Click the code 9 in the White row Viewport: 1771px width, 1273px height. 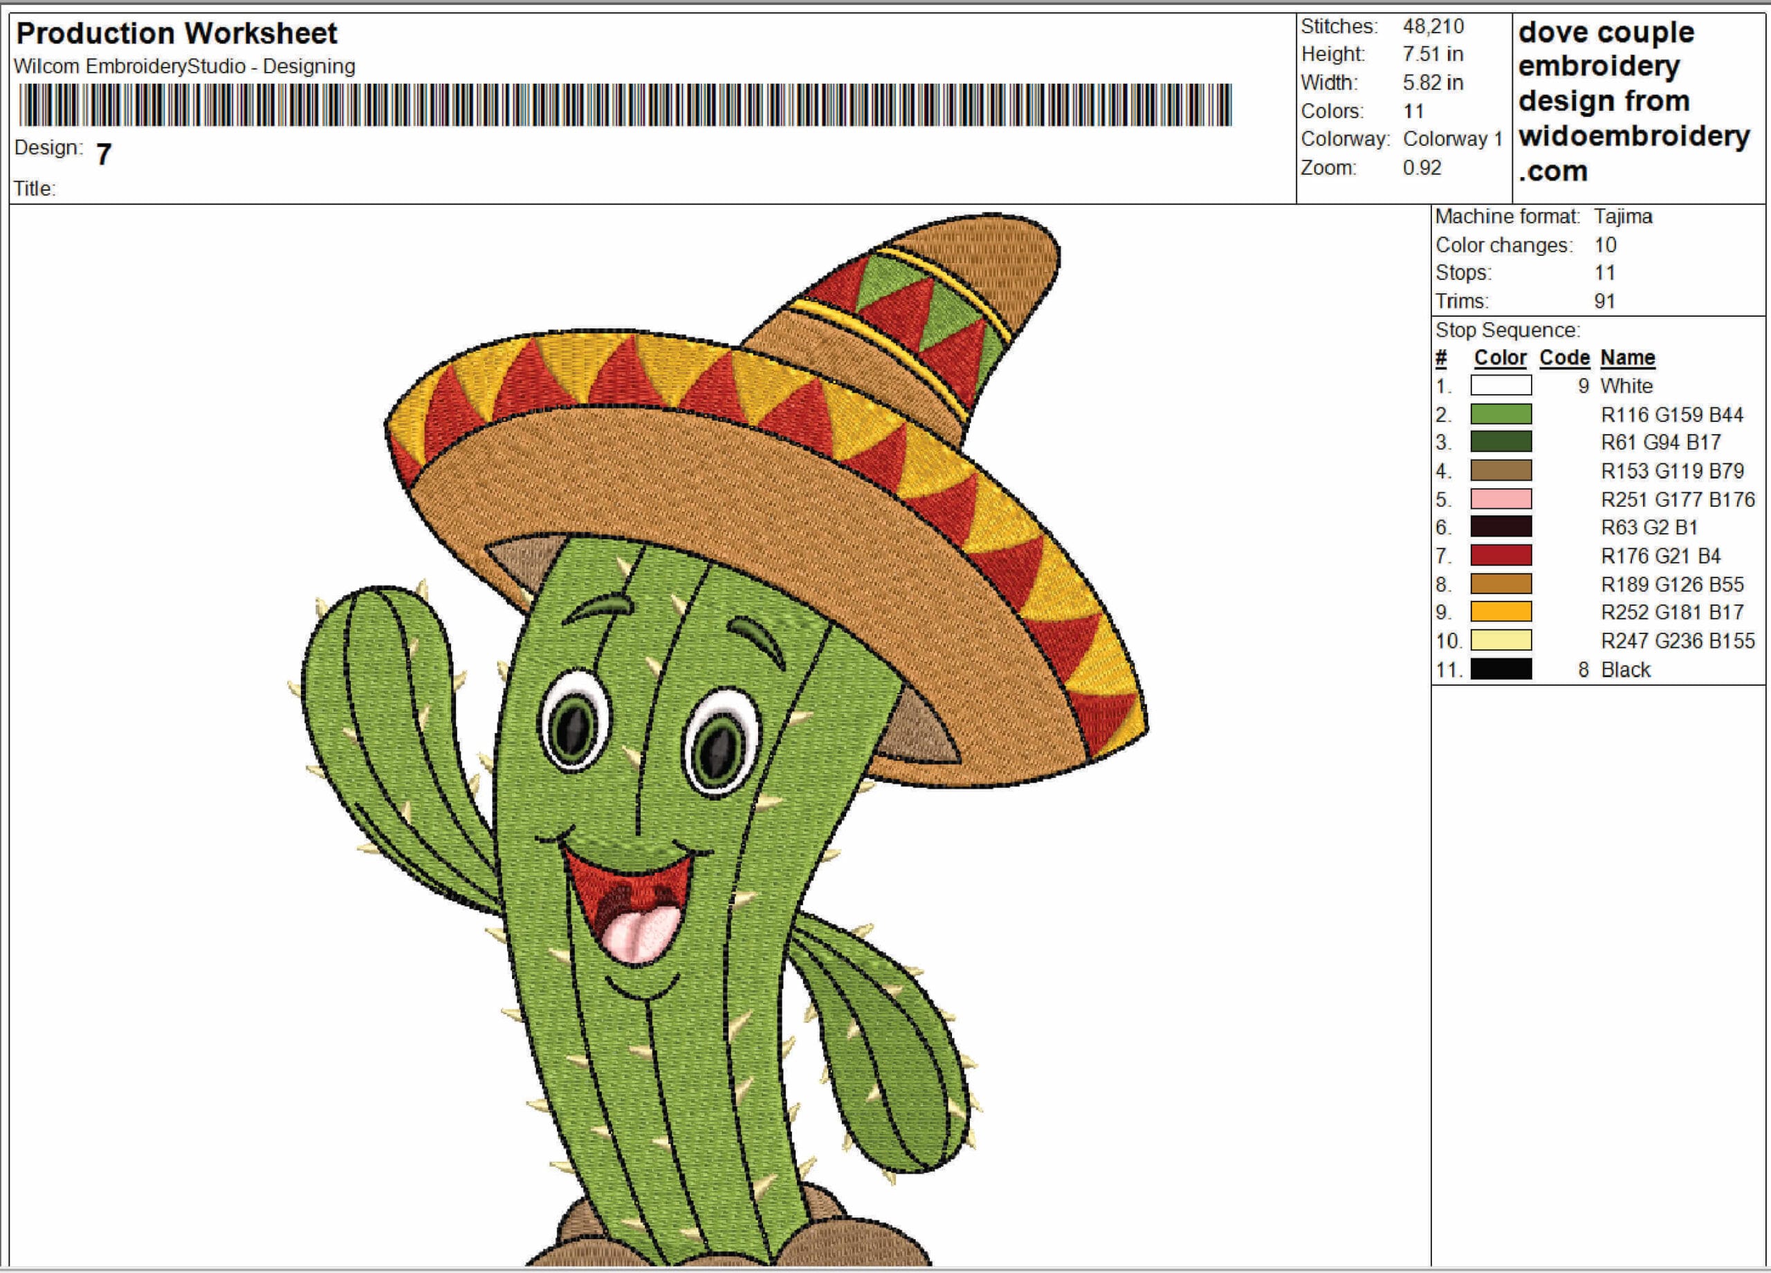(1583, 386)
